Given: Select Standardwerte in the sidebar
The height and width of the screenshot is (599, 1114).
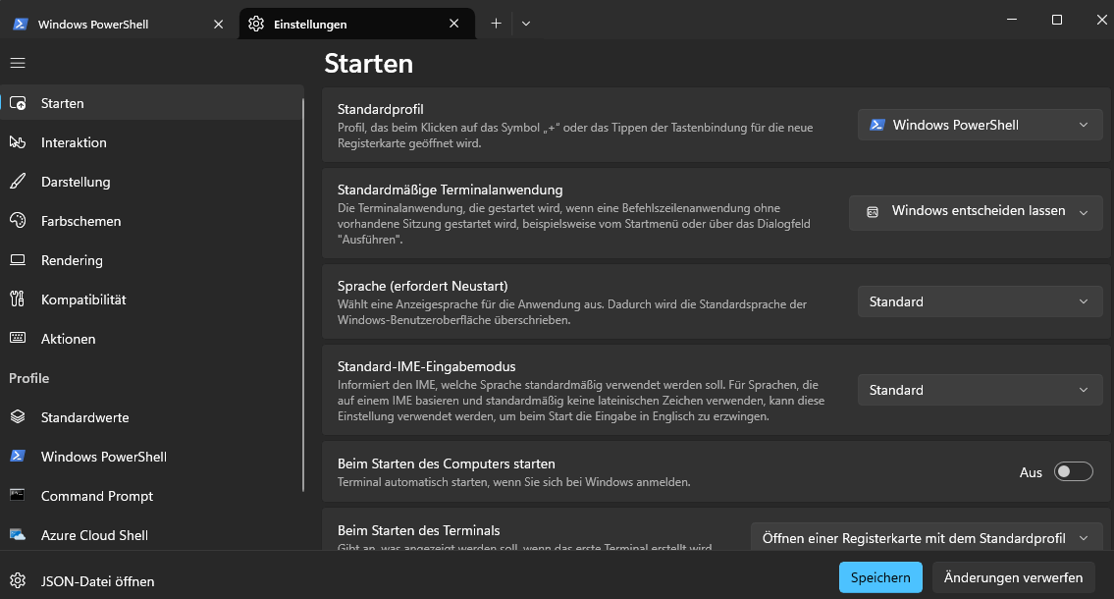Looking at the screenshot, I should pyautogui.click(x=84, y=417).
